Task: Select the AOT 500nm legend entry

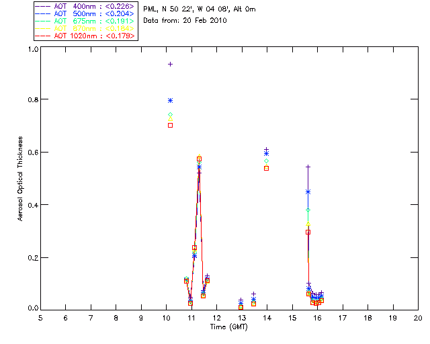Action: [86, 14]
